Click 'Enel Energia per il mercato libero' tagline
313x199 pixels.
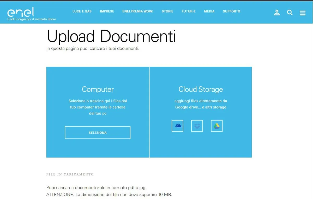pyautogui.click(x=32, y=19)
